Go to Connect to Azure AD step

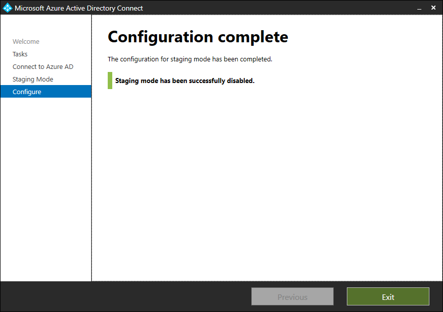[43, 66]
